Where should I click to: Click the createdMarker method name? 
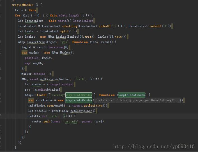tap(22, 5)
